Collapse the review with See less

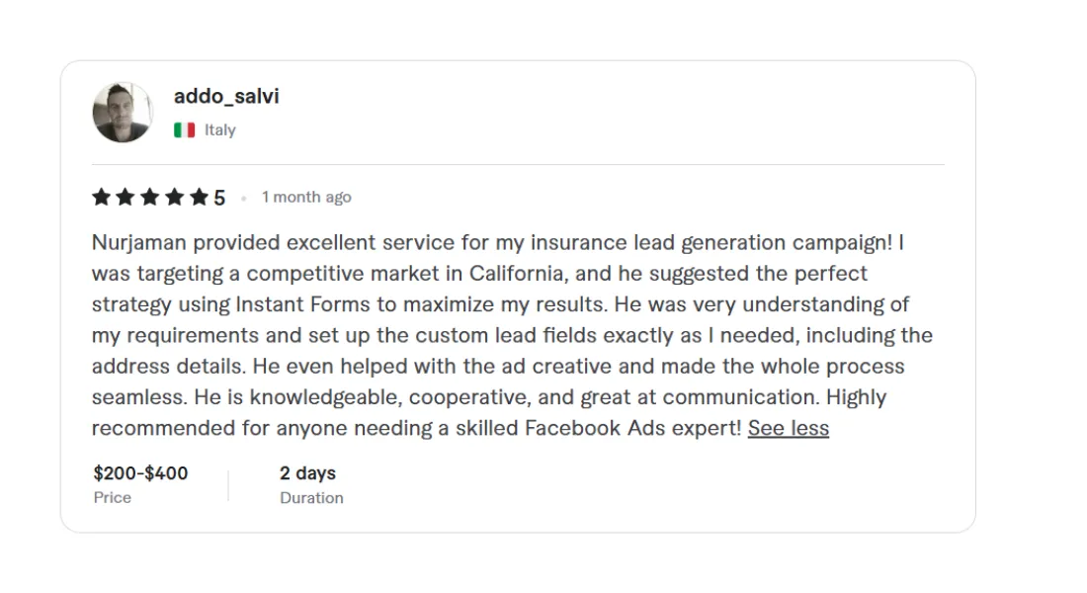tap(789, 428)
